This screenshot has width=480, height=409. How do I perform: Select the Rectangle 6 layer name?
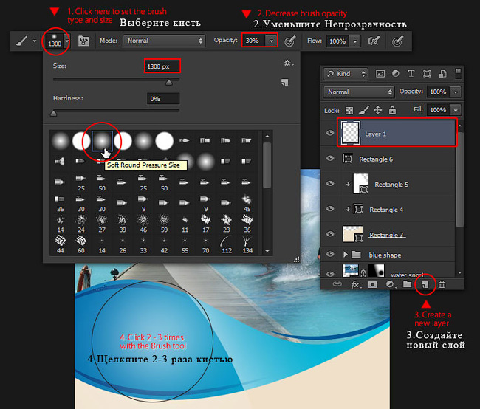coord(376,159)
